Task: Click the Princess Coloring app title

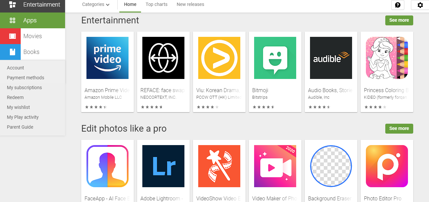Action: [x=386, y=90]
